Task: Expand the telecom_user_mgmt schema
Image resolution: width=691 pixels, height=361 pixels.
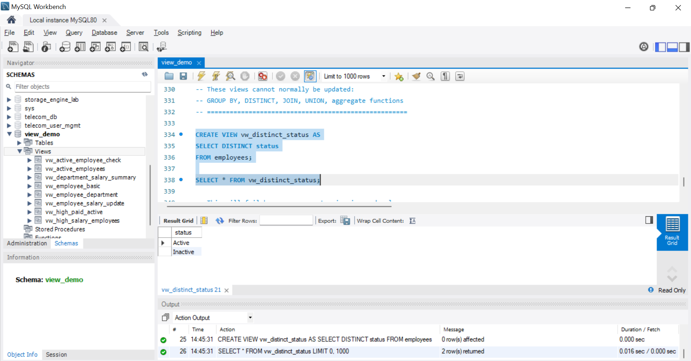Action: pyautogui.click(x=9, y=126)
